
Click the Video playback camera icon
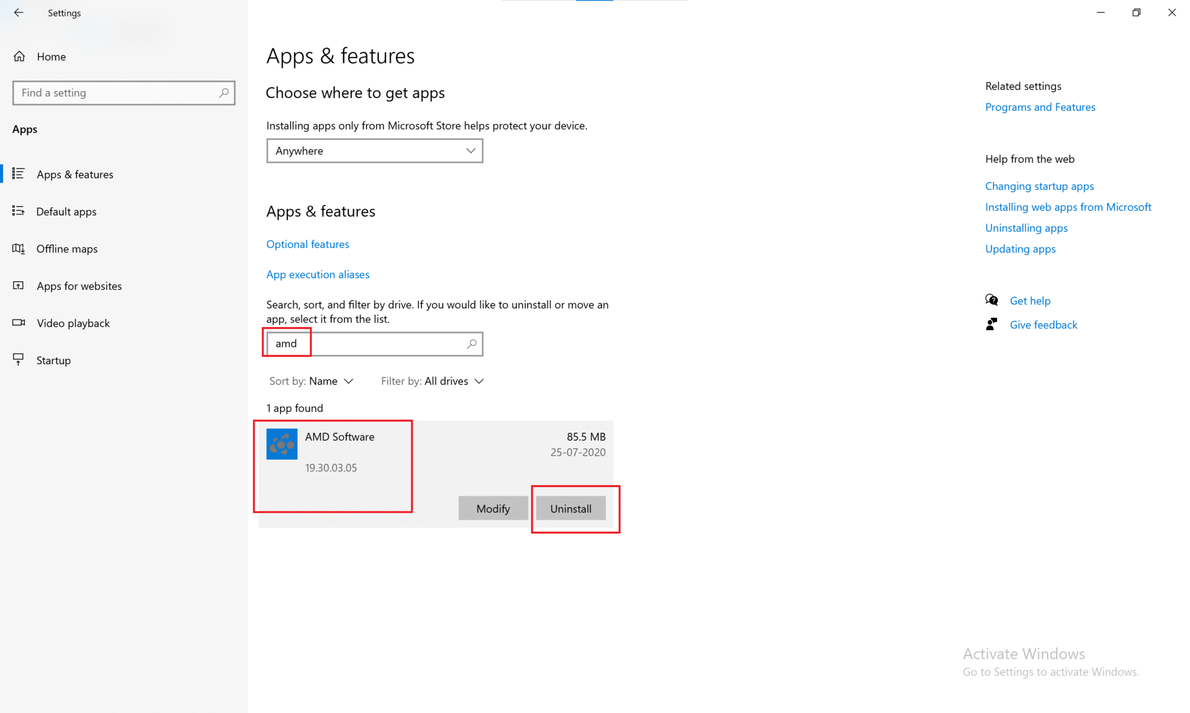point(19,323)
